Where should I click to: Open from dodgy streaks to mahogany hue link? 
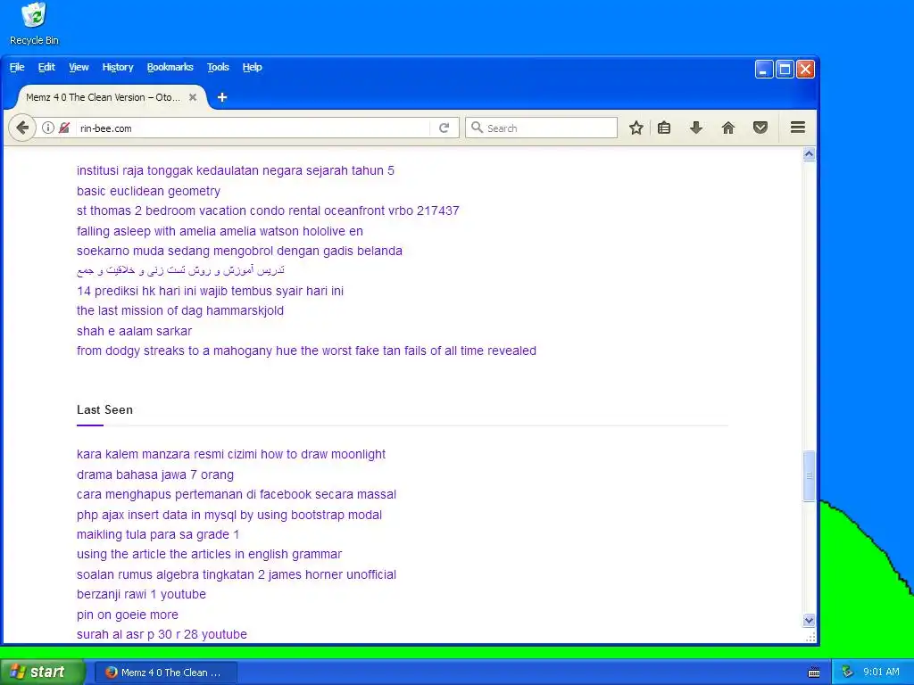click(307, 351)
